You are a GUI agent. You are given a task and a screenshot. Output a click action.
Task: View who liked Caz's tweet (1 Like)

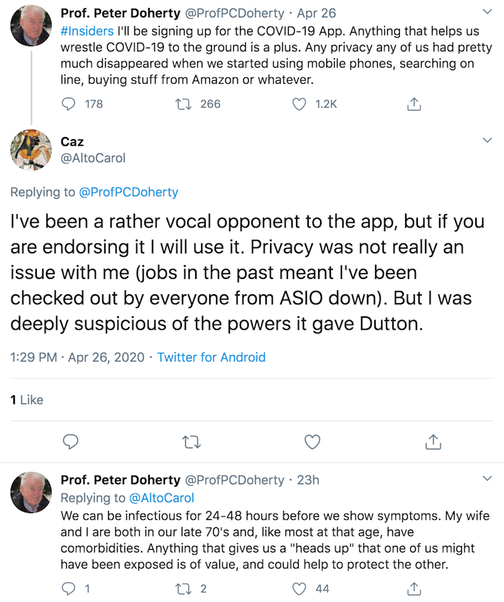[x=27, y=400]
